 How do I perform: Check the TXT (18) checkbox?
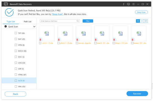click(x=16, y=33)
